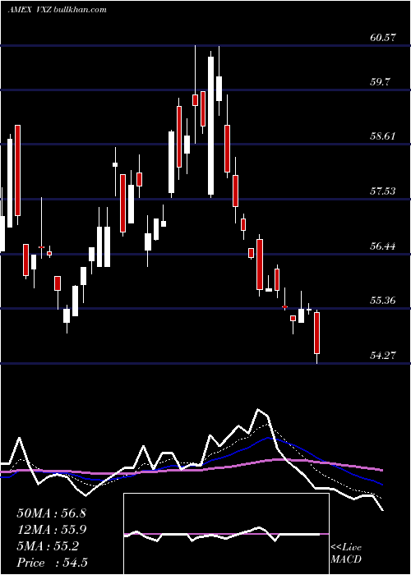
Task: Click the 5MA : 55.2 readout
Action: (48, 546)
